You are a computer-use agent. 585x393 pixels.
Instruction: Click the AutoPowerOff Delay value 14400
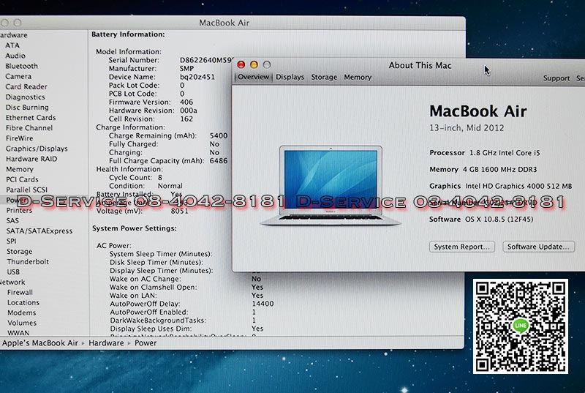pyautogui.click(x=263, y=304)
